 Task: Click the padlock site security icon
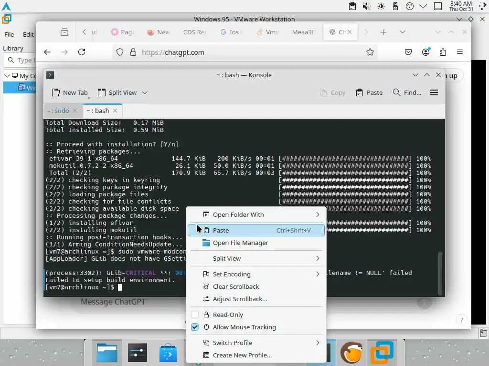tap(133, 52)
